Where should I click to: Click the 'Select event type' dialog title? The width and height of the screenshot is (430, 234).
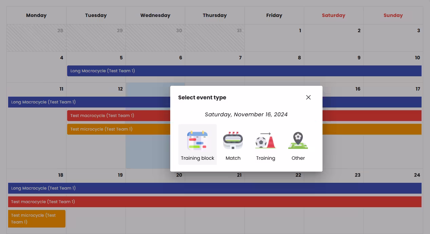(202, 97)
